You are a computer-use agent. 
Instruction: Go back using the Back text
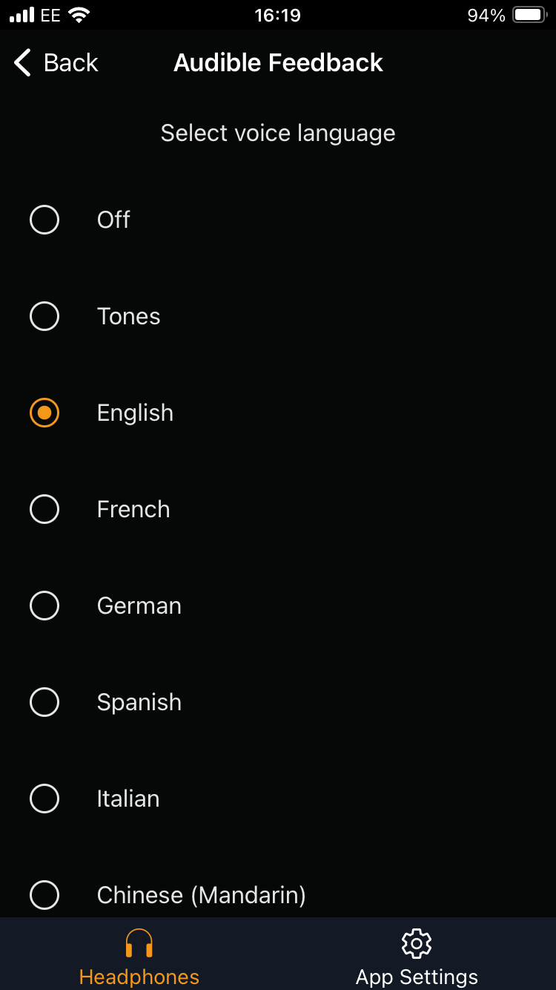point(71,63)
